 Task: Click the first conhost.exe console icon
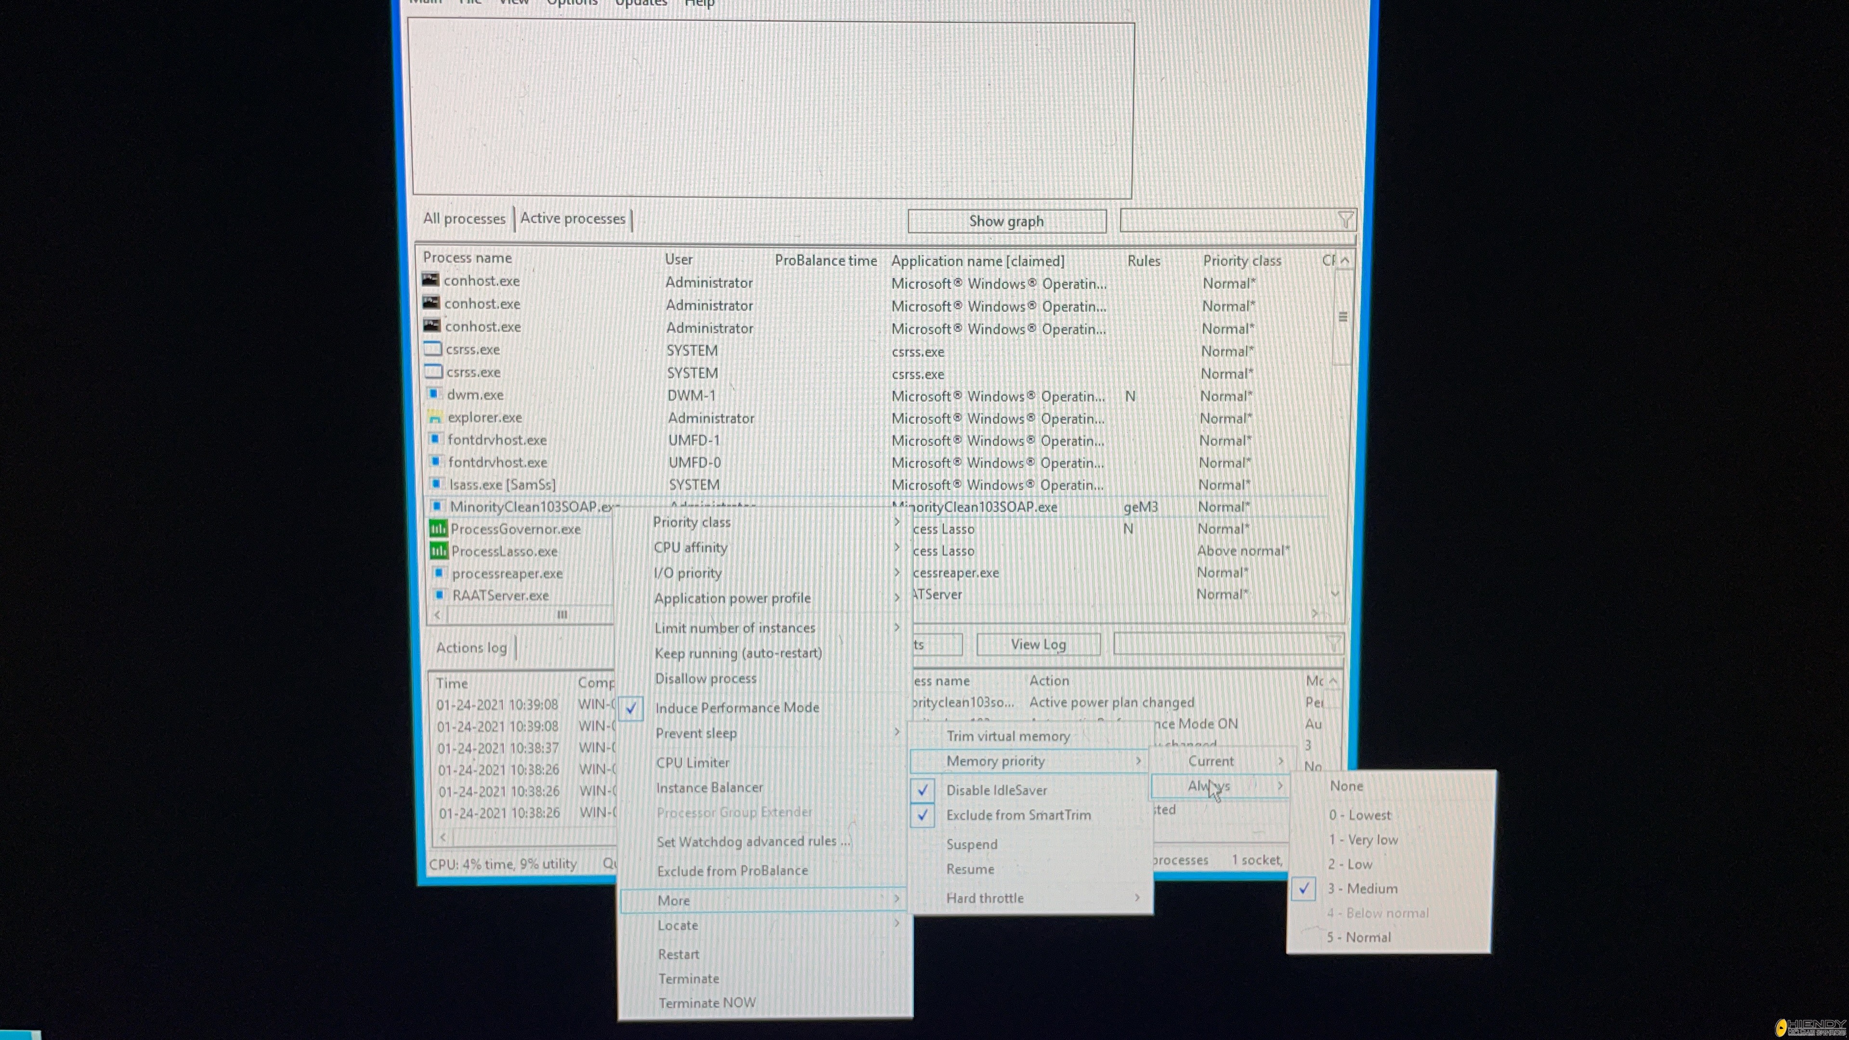pyautogui.click(x=430, y=280)
